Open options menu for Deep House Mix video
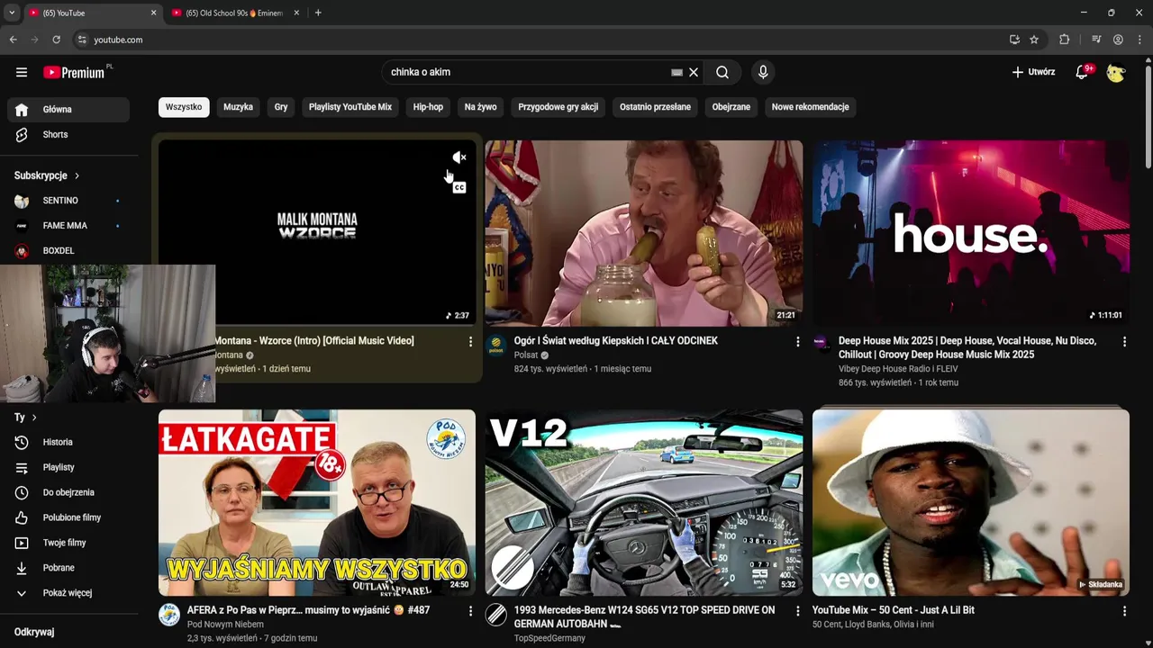 tap(1124, 342)
